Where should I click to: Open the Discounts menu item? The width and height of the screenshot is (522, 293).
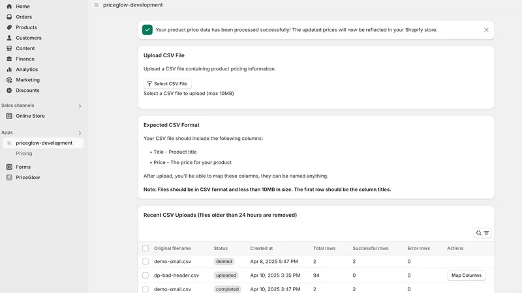(27, 91)
